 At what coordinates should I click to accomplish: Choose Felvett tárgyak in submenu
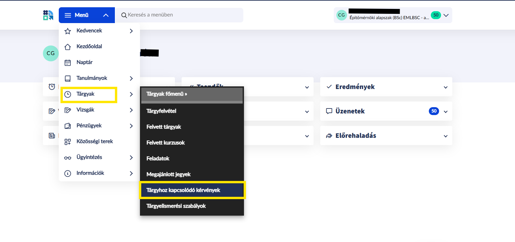pos(164,127)
